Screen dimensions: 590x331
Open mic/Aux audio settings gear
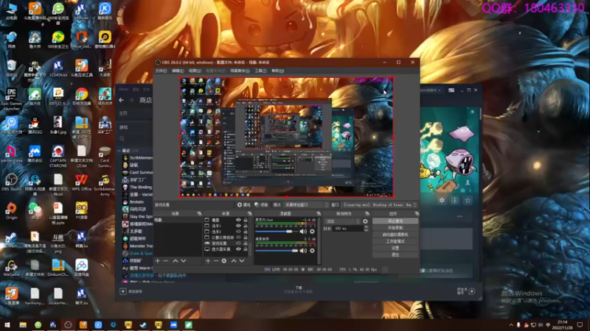(x=312, y=232)
